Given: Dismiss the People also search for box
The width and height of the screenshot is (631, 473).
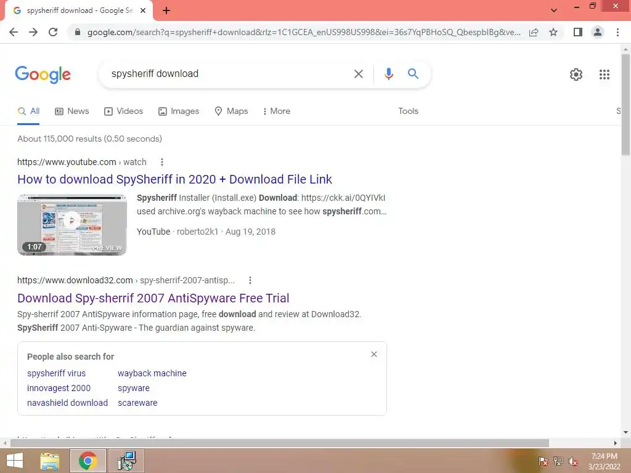Looking at the screenshot, I should pyautogui.click(x=374, y=354).
